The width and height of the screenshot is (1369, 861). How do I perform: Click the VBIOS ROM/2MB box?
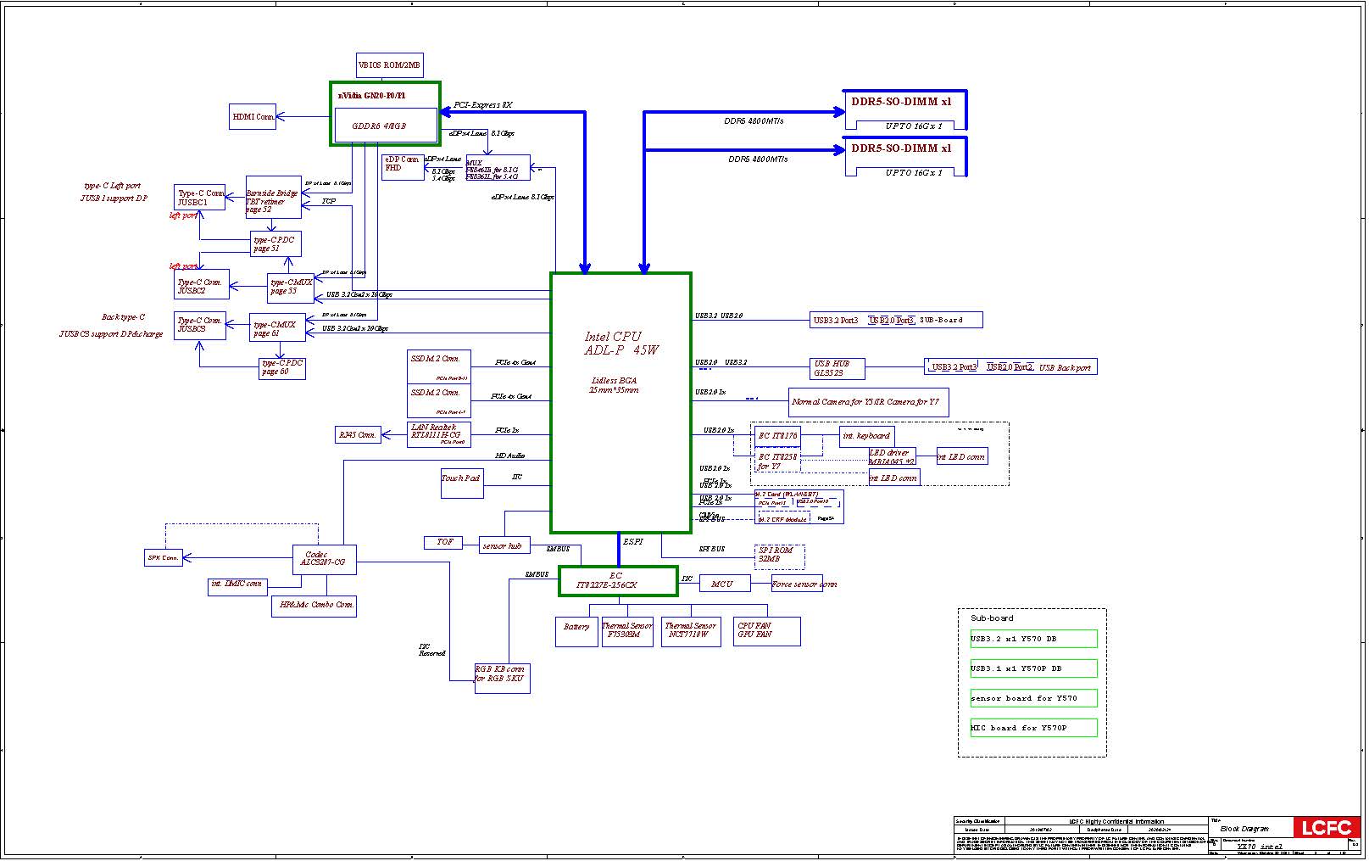[389, 65]
